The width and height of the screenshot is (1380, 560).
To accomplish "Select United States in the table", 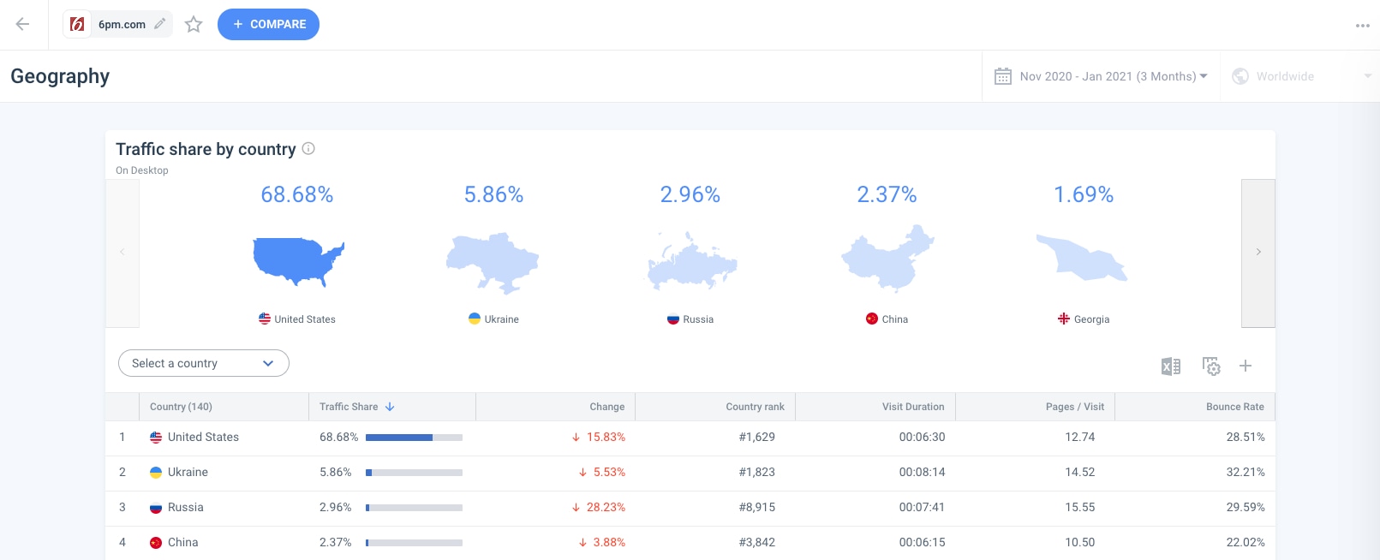I will [x=203, y=437].
